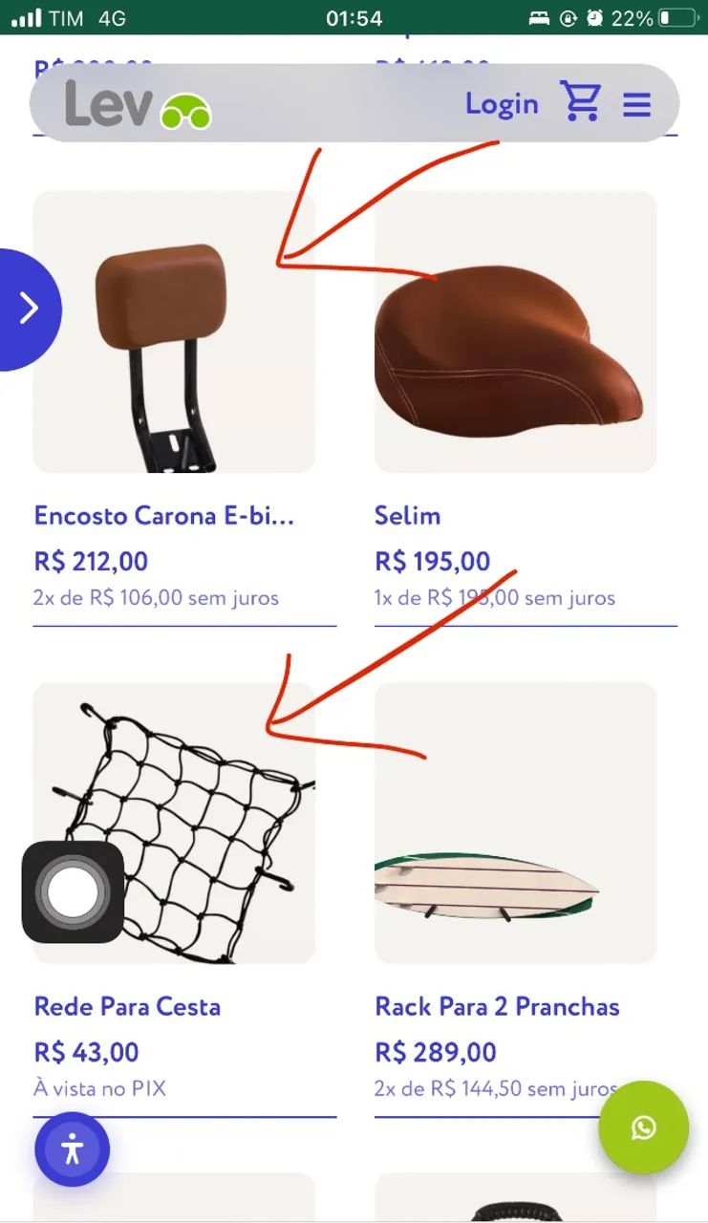Click the Login link
This screenshot has height=1223, width=708.
(502, 104)
